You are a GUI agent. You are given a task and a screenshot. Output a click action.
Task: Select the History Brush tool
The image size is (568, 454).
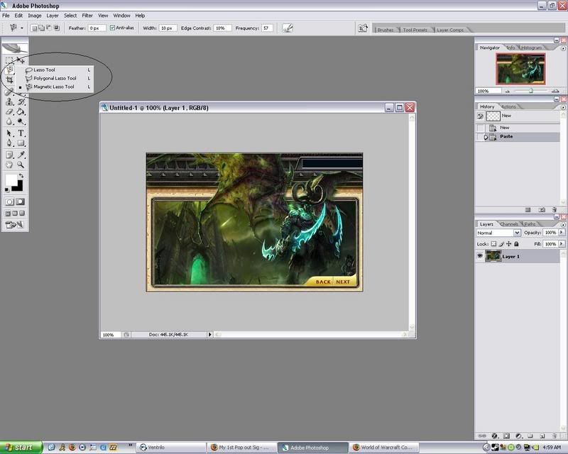point(21,101)
